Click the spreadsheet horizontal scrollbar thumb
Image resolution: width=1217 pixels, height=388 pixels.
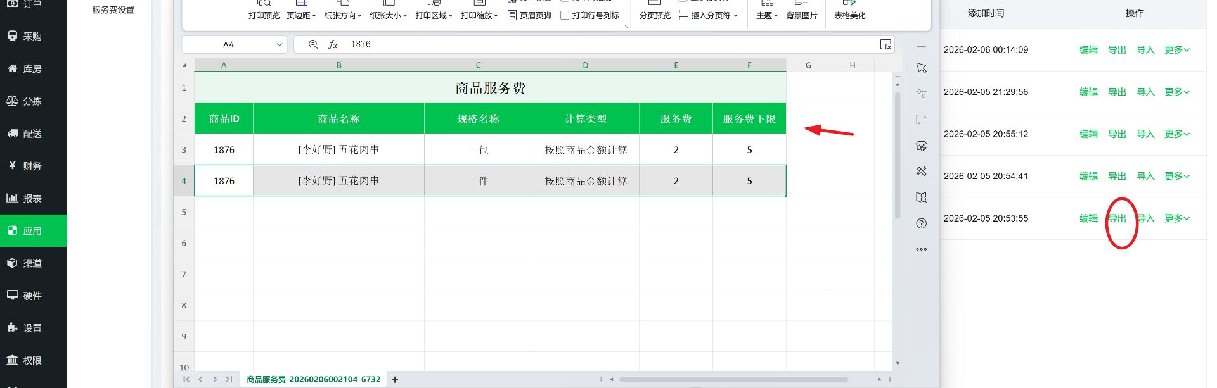pyautogui.click(x=733, y=379)
